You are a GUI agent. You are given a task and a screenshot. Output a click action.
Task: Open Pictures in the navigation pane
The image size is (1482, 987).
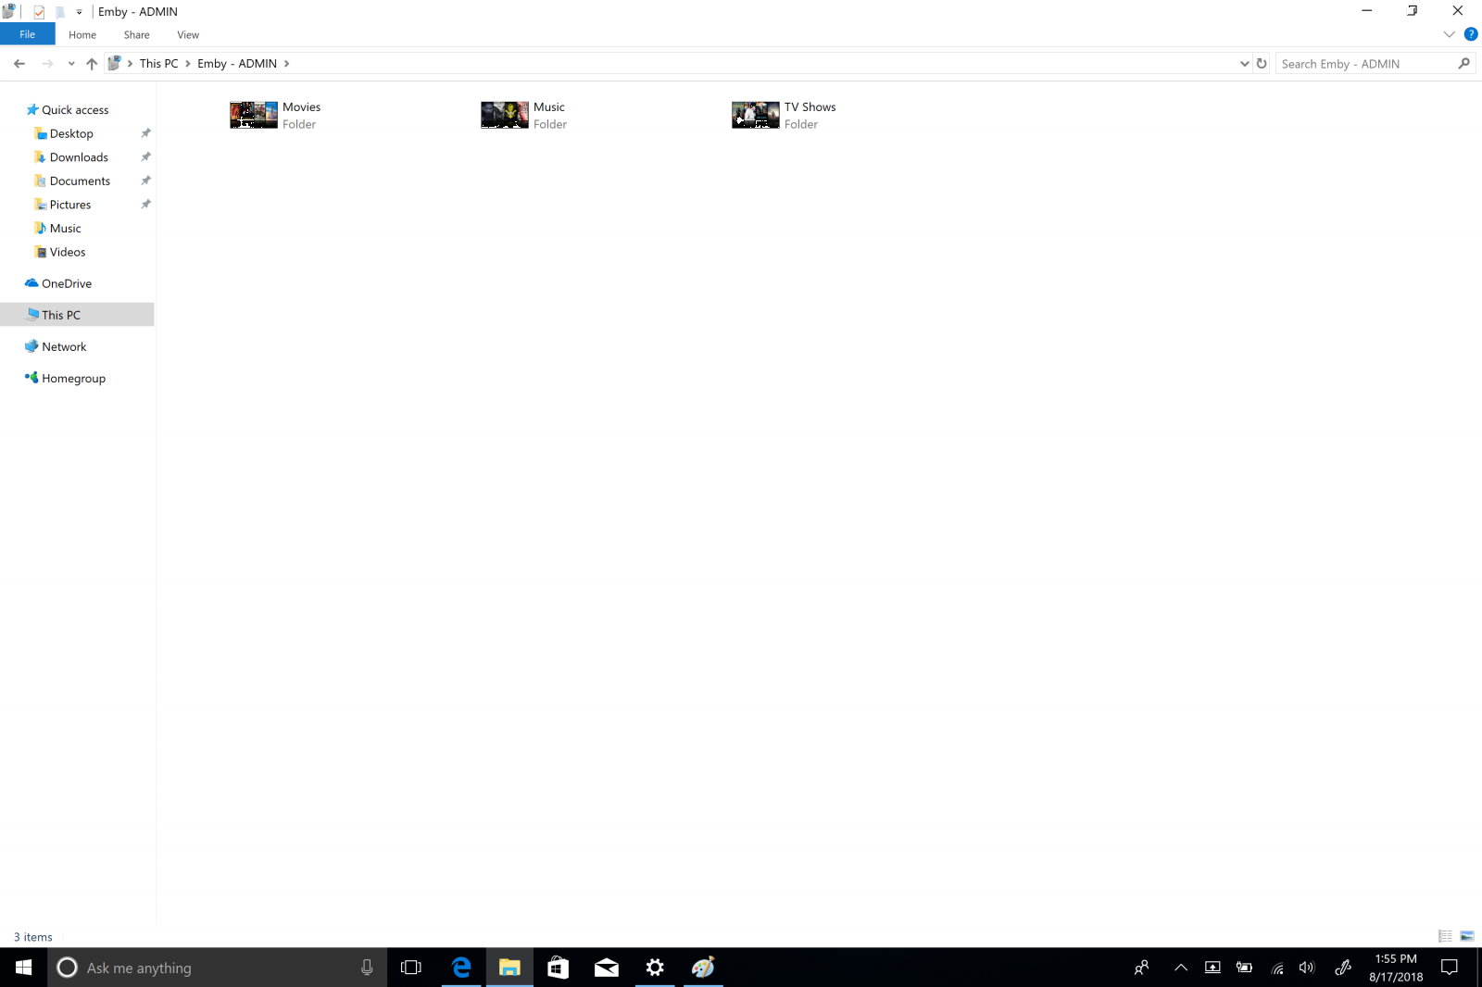pyautogui.click(x=70, y=205)
